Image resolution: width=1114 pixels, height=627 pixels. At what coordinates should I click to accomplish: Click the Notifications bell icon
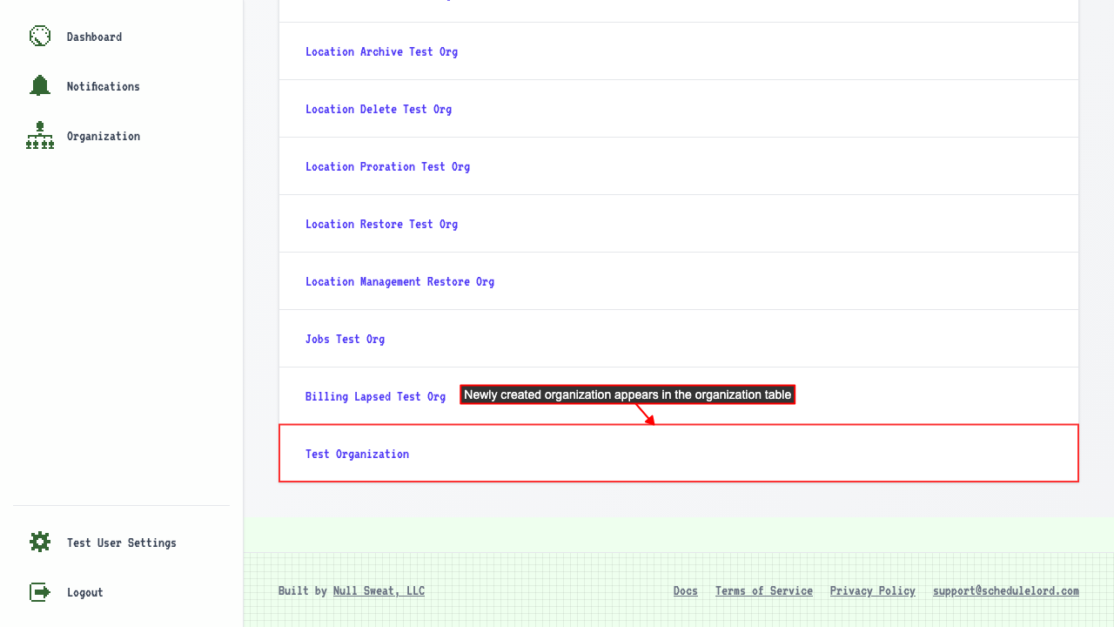coord(40,85)
